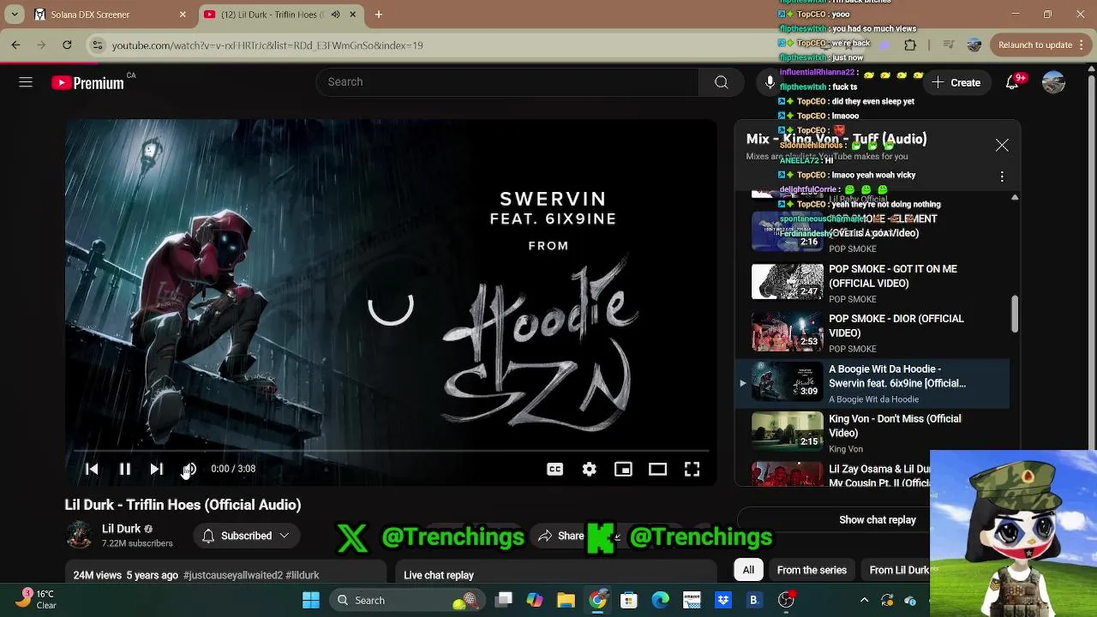
Task: Open the Mix playlist three-dot options menu
Action: click(1002, 177)
